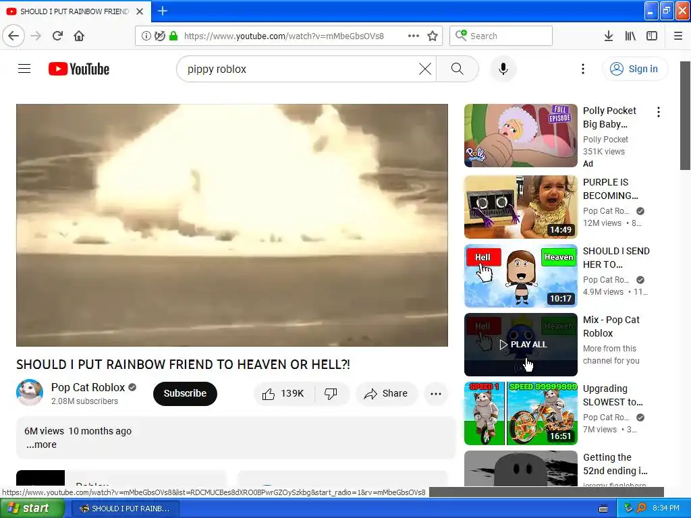
Task: Like the video with 139K likes
Action: click(284, 393)
